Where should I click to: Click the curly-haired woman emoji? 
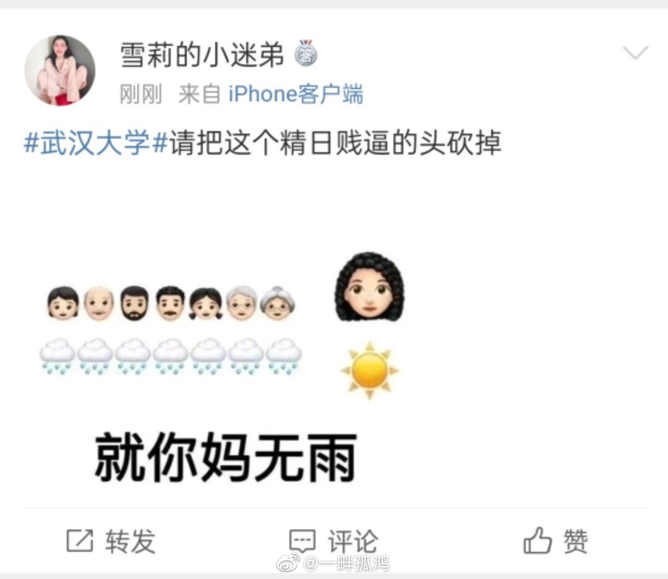click(x=369, y=286)
